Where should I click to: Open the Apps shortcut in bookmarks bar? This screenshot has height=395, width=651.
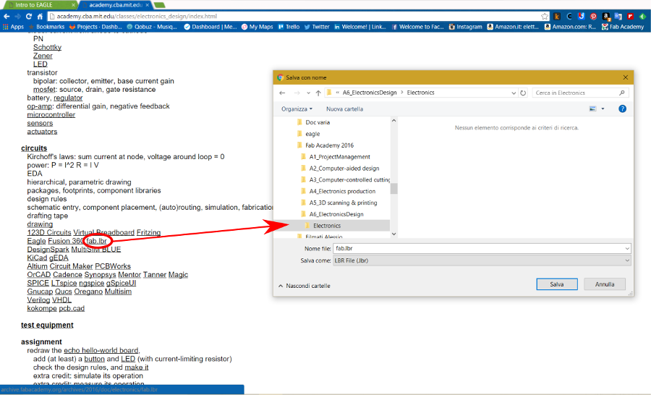[x=13, y=27]
